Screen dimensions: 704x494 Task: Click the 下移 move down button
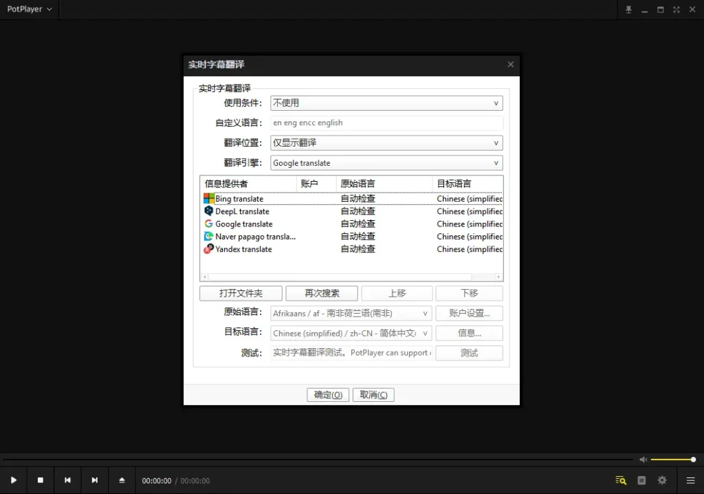click(x=469, y=294)
